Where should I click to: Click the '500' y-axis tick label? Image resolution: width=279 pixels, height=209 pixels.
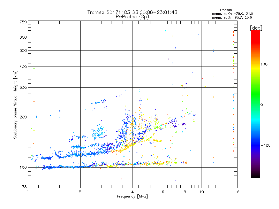click(23, 51)
